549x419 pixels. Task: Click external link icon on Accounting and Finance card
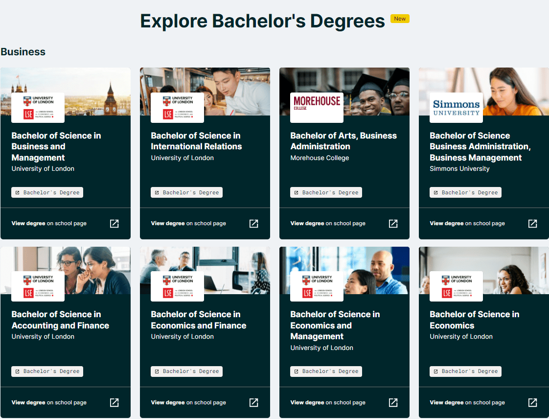(x=114, y=402)
